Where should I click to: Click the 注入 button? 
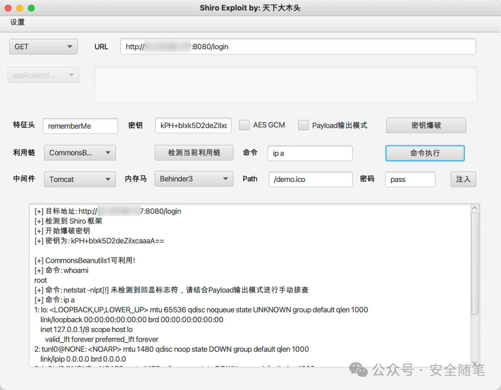pos(463,179)
